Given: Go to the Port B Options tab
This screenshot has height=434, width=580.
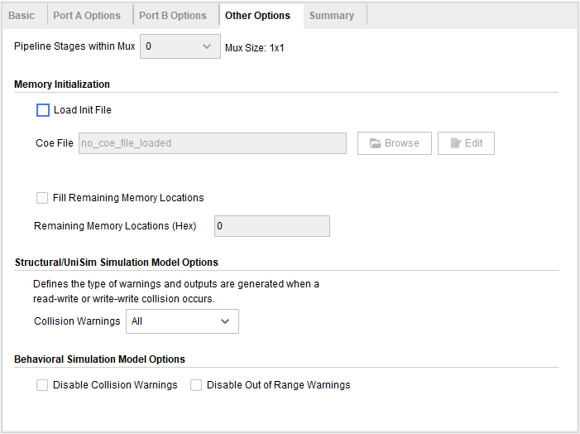Looking at the screenshot, I should (173, 16).
